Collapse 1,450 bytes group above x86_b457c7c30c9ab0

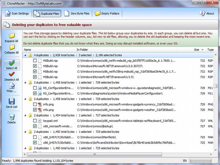[x=25, y=132]
